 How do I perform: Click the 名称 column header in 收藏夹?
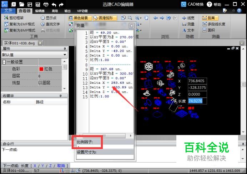coord(7,102)
